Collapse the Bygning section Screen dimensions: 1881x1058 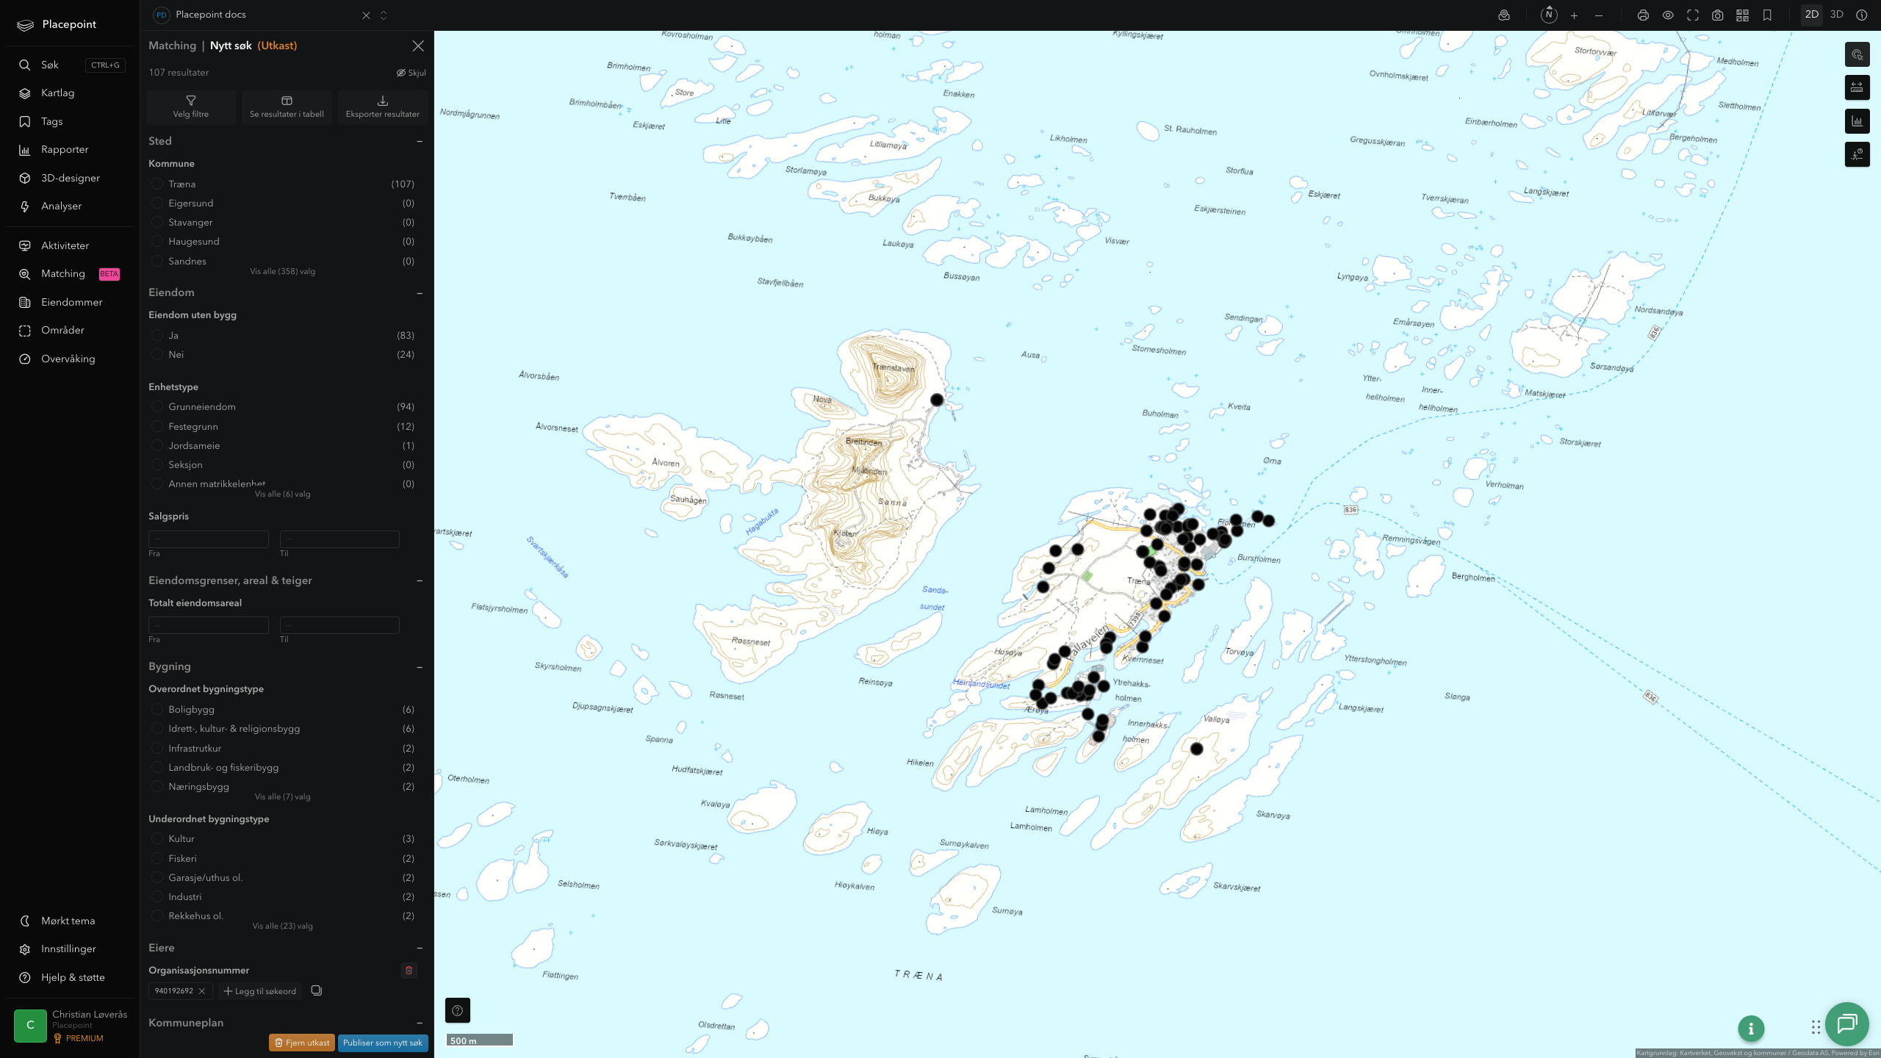click(420, 667)
